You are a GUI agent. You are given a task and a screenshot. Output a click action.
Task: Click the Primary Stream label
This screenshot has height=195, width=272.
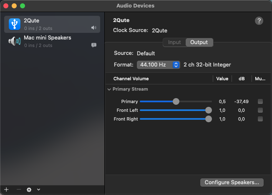[x=130, y=89]
